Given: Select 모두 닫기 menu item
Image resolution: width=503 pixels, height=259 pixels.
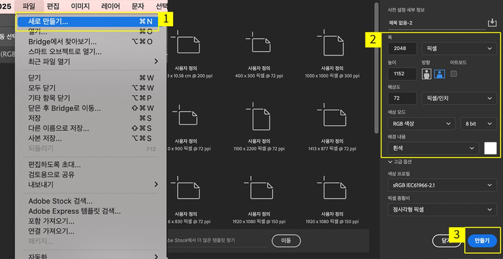Looking at the screenshot, I should (91, 88).
